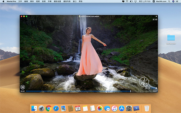Viewport: 181px width, 113px height.
Task: Click the icon left of the speaker icon
Action: tap(146, 88)
